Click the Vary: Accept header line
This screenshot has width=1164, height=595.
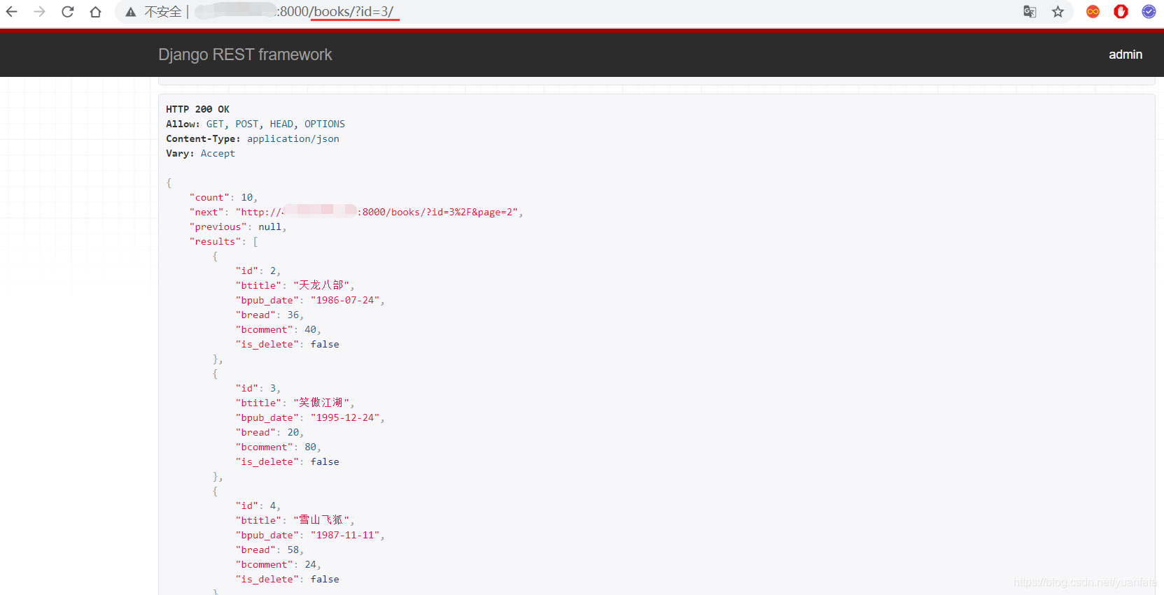coord(200,153)
